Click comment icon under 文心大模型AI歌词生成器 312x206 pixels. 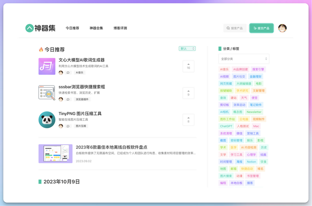pos(68,73)
